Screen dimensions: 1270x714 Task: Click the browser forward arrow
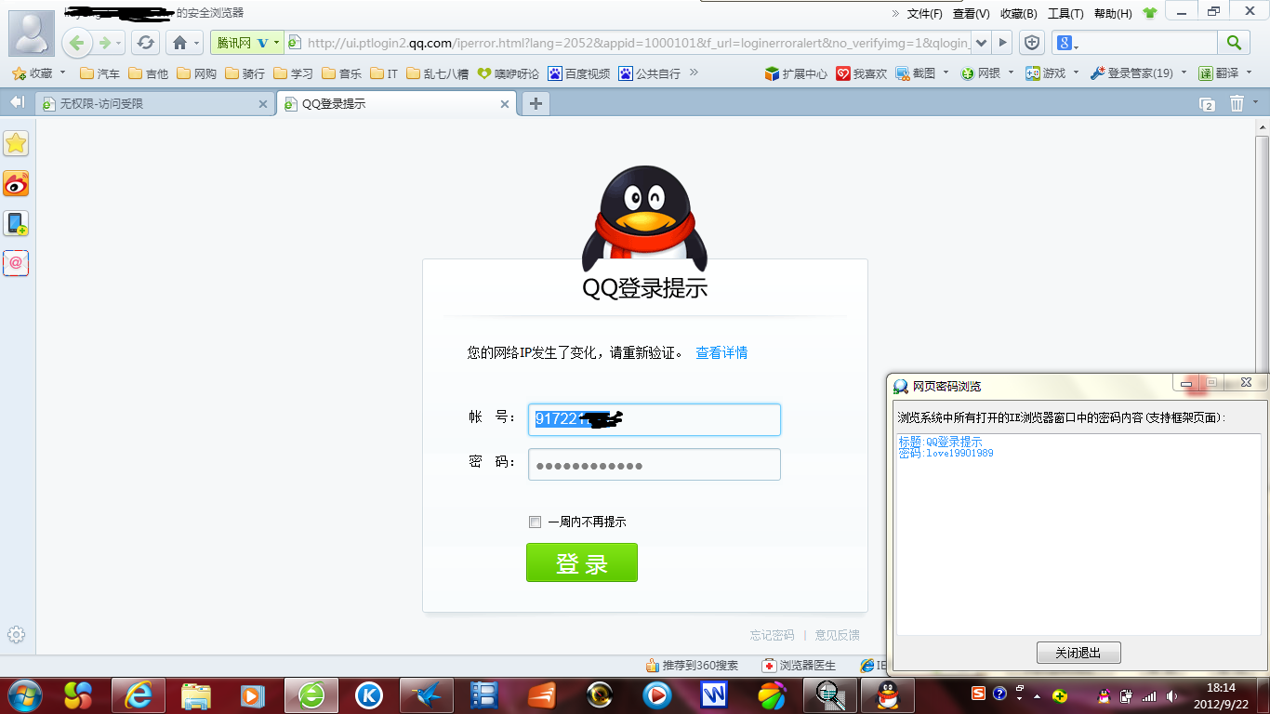(x=105, y=43)
